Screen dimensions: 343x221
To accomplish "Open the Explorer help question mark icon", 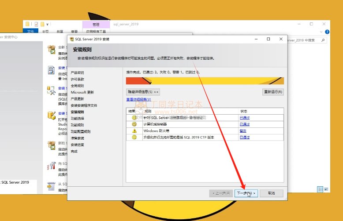I will pos(327,32).
